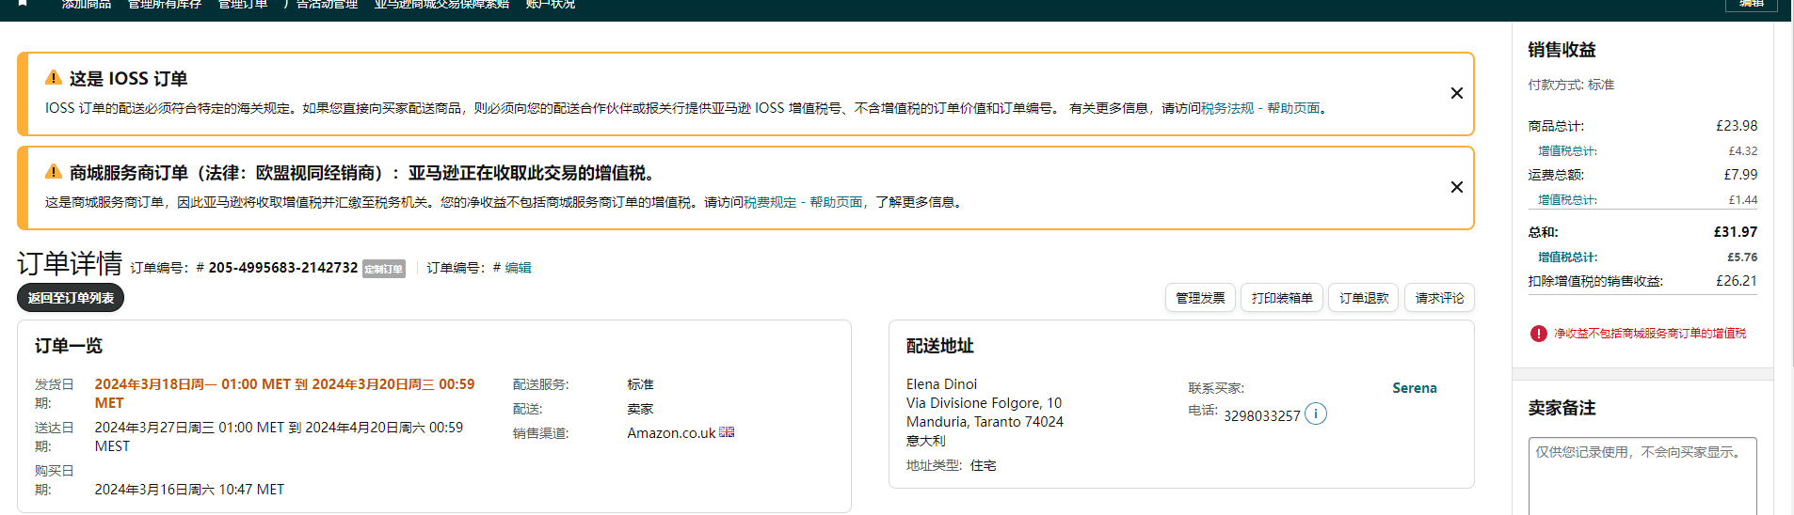Go to 管理所有库存 menu item

165,5
